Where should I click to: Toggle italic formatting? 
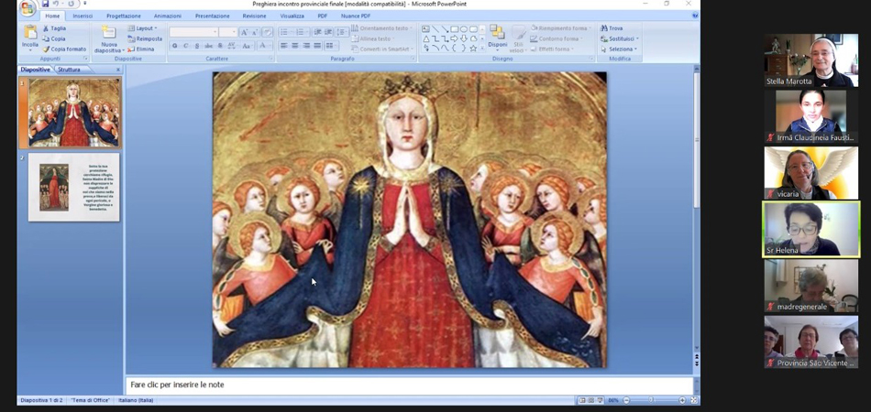(x=186, y=46)
